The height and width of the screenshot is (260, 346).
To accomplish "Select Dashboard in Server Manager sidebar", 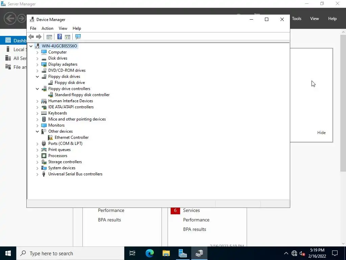I will tap(14, 41).
